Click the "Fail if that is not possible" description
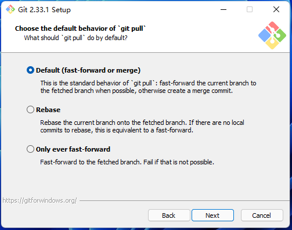Viewport: 292px width, 230px height. tap(127, 162)
